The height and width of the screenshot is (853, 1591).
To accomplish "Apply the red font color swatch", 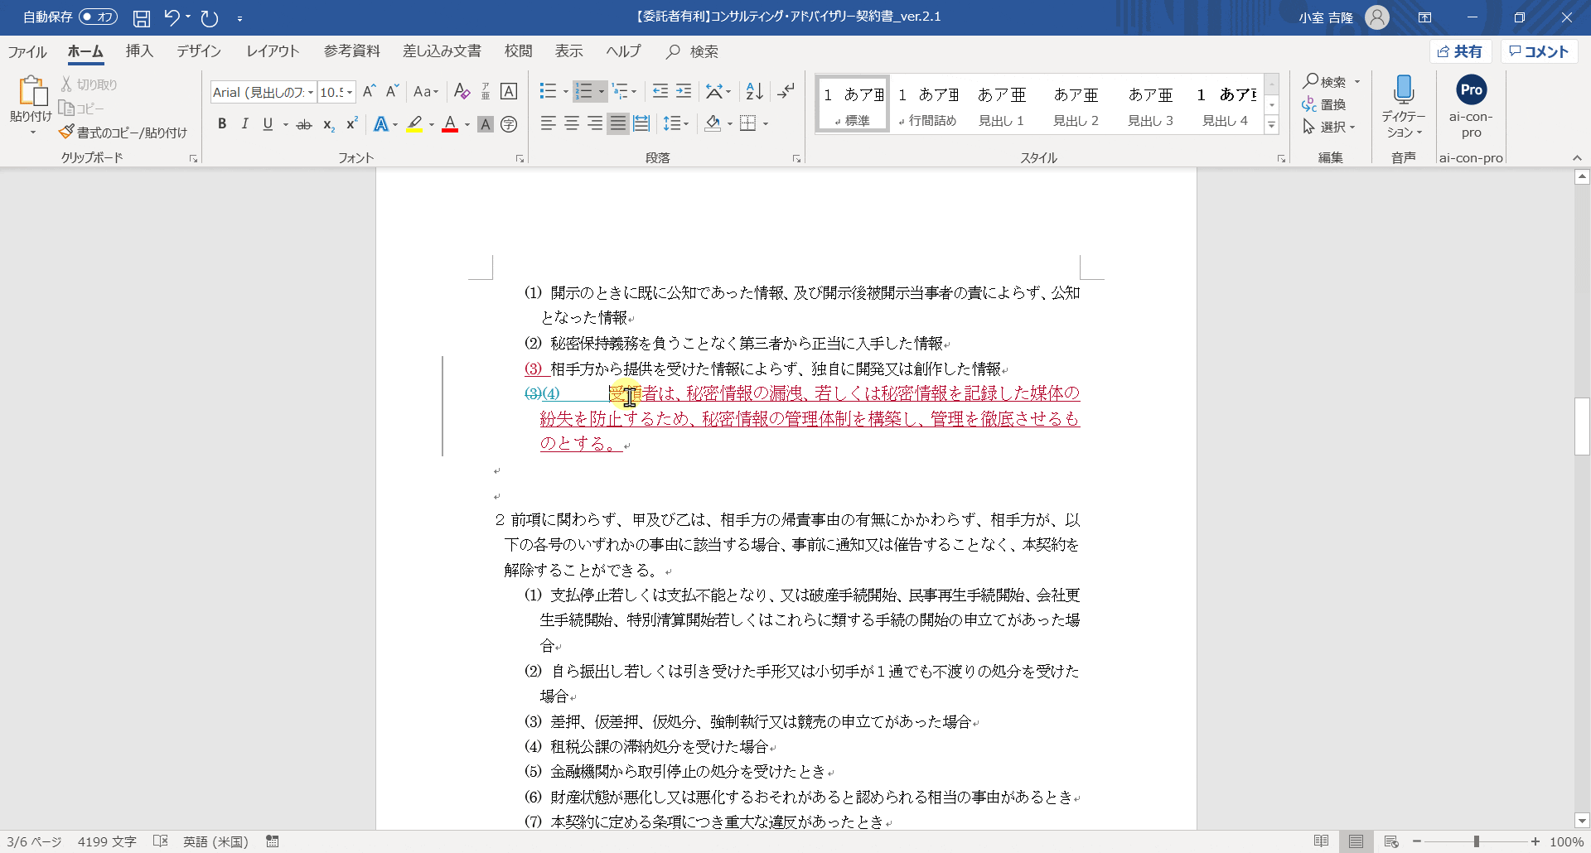I will [450, 124].
